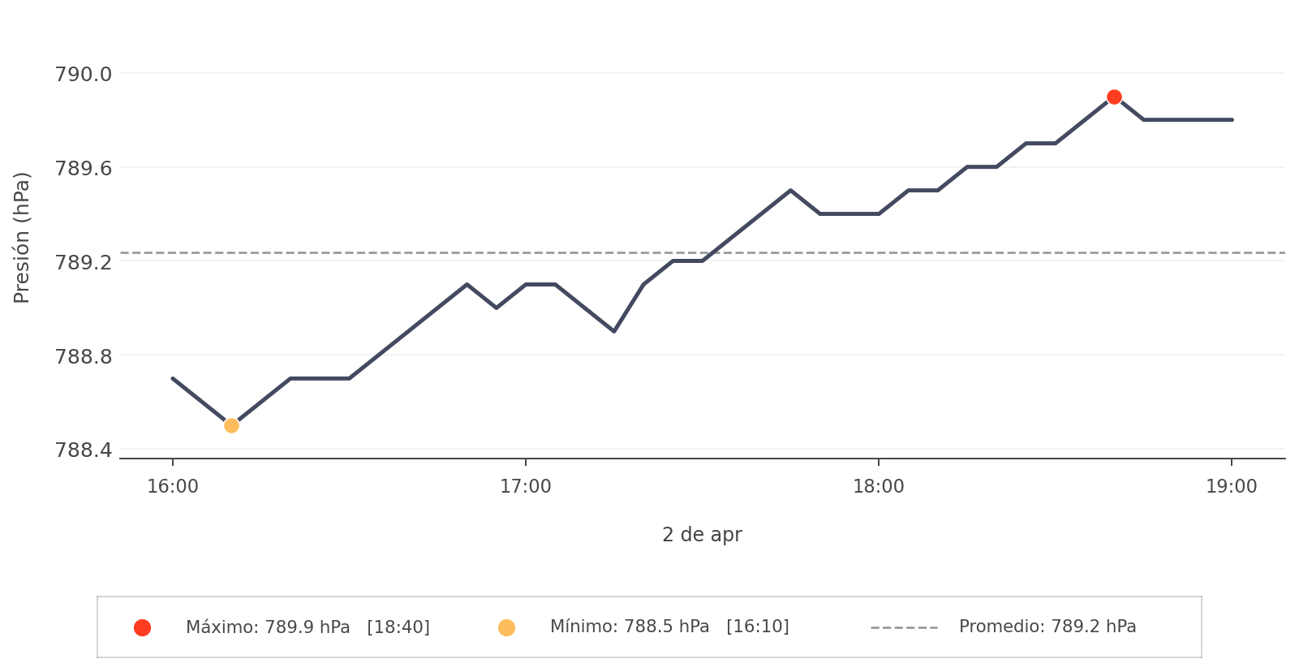
Task: Click the 16:00 time tick label
Action: (173, 487)
